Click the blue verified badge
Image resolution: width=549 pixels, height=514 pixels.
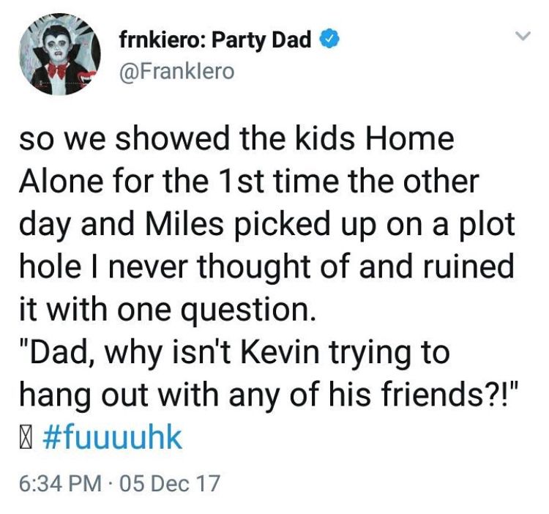coord(329,40)
